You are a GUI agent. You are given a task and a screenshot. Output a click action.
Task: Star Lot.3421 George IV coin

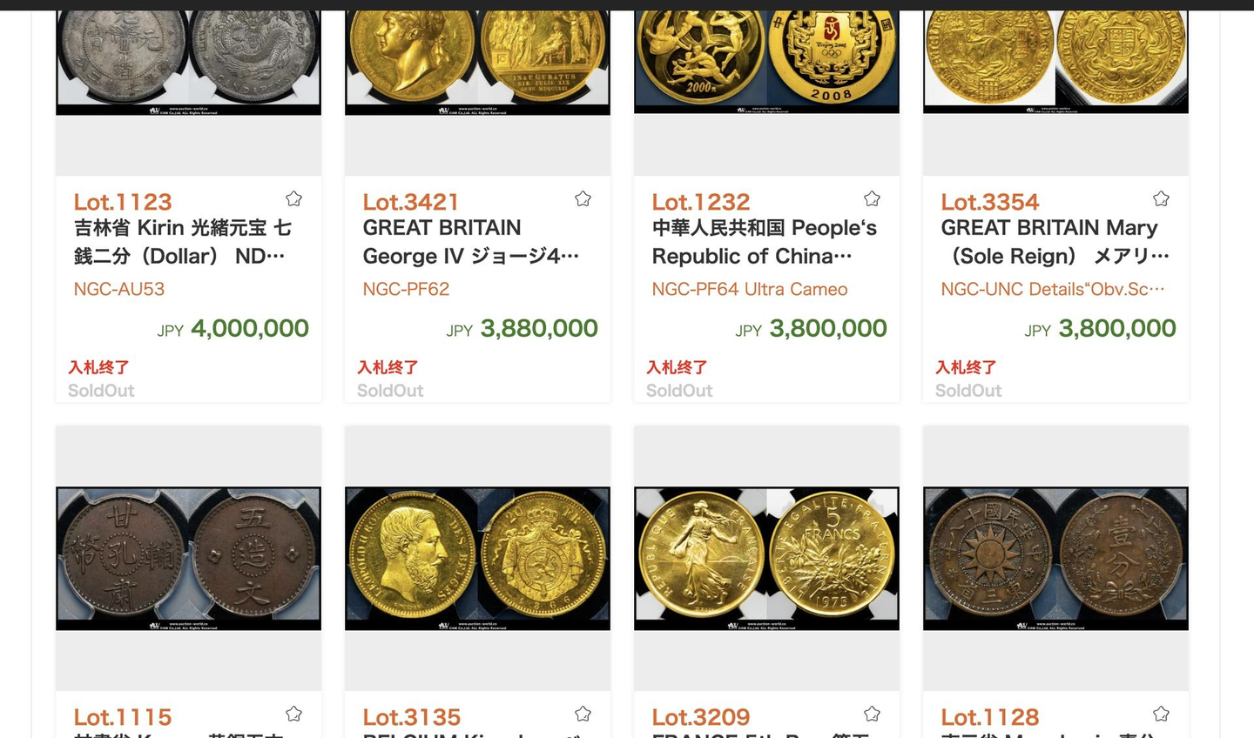(x=583, y=199)
